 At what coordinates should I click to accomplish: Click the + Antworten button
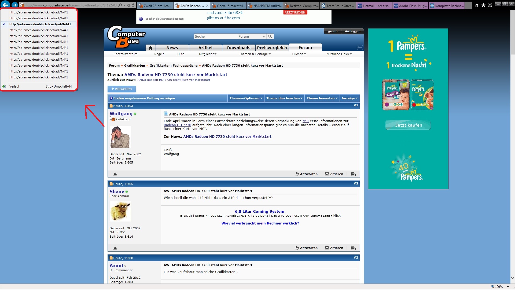(122, 89)
